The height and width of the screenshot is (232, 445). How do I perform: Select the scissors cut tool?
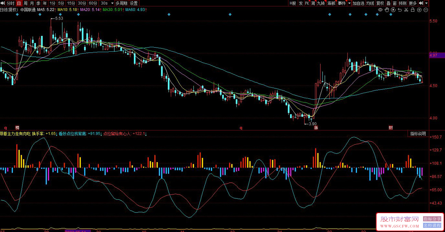coord(406,10)
